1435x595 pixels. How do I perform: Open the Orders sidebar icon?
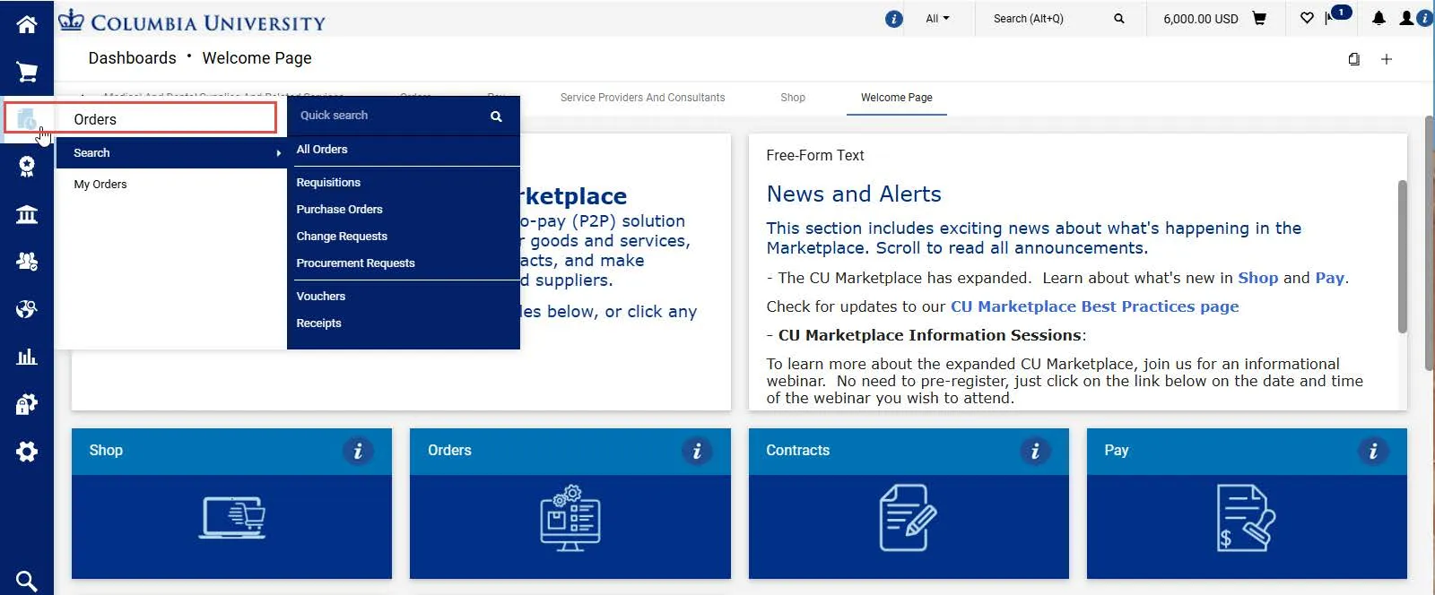click(x=27, y=118)
